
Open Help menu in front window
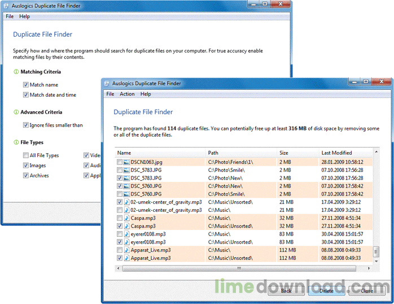coord(146,94)
